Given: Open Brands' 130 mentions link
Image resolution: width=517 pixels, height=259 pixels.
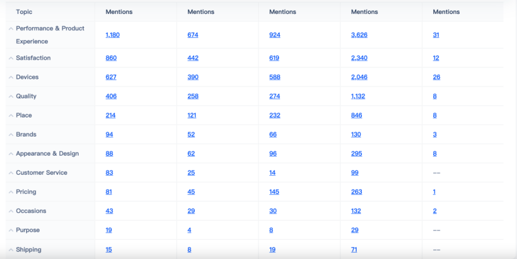Looking at the screenshot, I should [356, 134].
